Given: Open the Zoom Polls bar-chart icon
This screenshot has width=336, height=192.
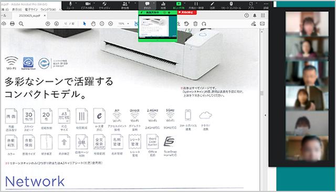Looking at the screenshot, I should click(163, 4).
